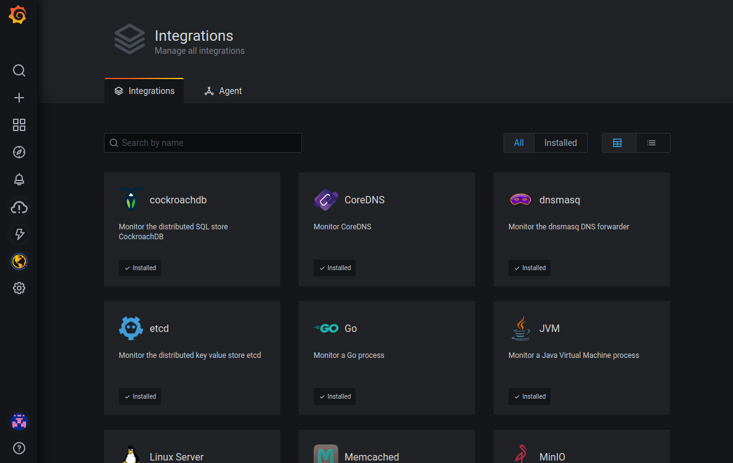Click the Linux Server penguin icon
733x463 pixels.
click(x=131, y=454)
